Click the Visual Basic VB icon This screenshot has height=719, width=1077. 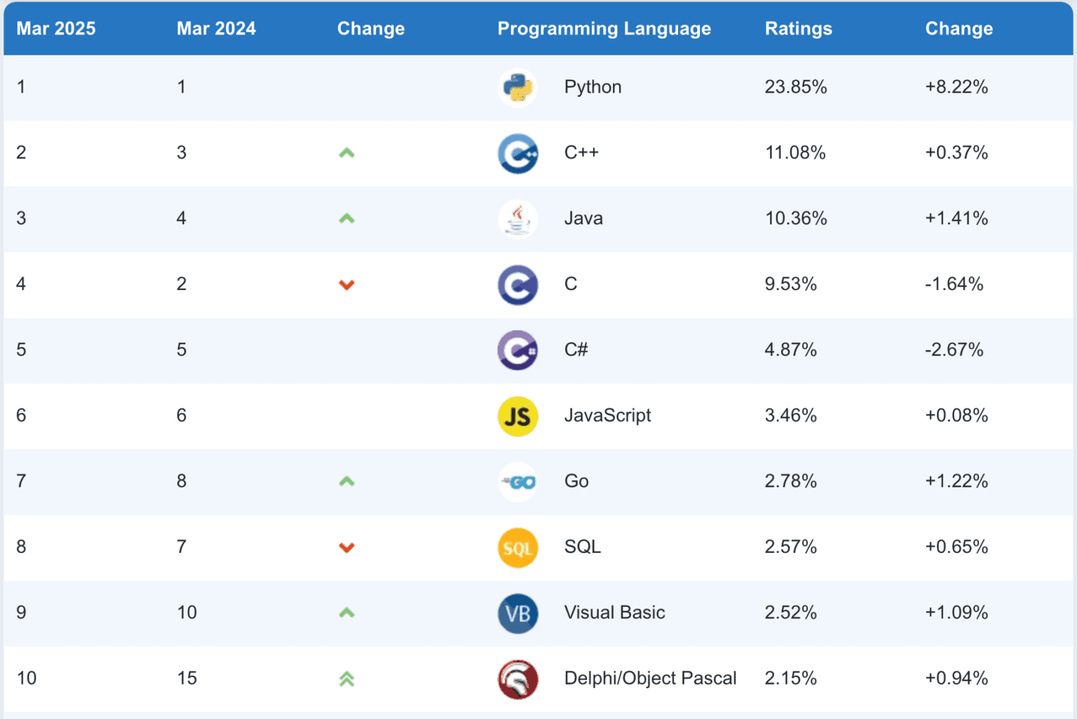pyautogui.click(x=517, y=613)
